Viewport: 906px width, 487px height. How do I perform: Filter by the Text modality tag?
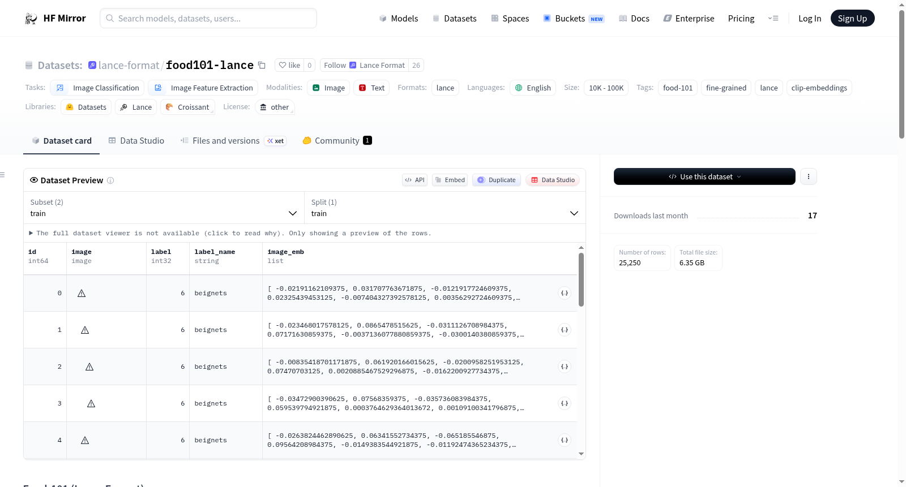371,88
